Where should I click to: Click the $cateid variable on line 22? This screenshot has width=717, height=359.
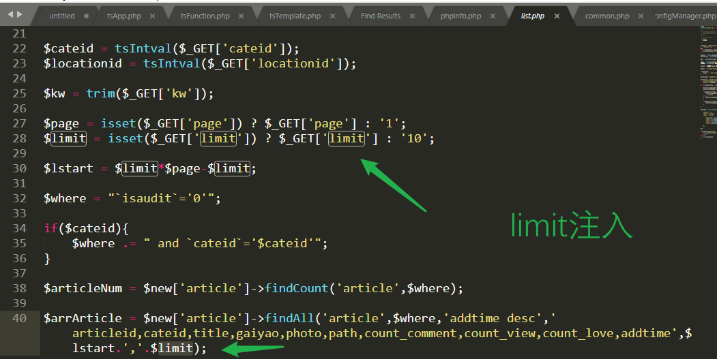[x=68, y=48]
